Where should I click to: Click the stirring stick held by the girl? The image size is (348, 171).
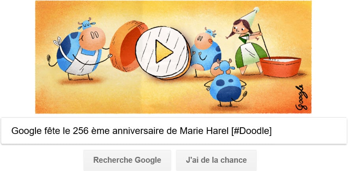[264, 42]
